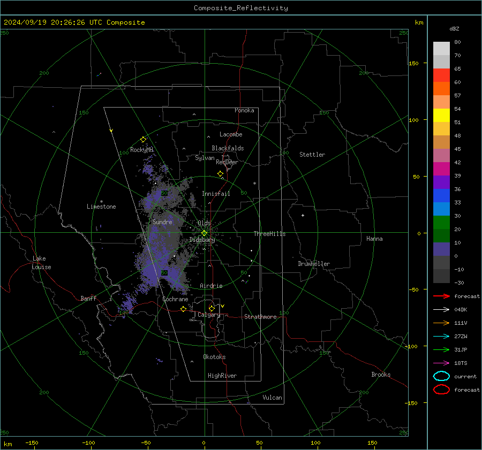Select the magenta 18TS arrow icon
Screen dimensions: 482x450
[441, 363]
